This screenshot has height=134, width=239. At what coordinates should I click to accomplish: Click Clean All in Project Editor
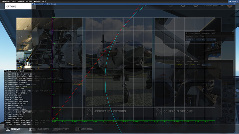tap(201, 40)
